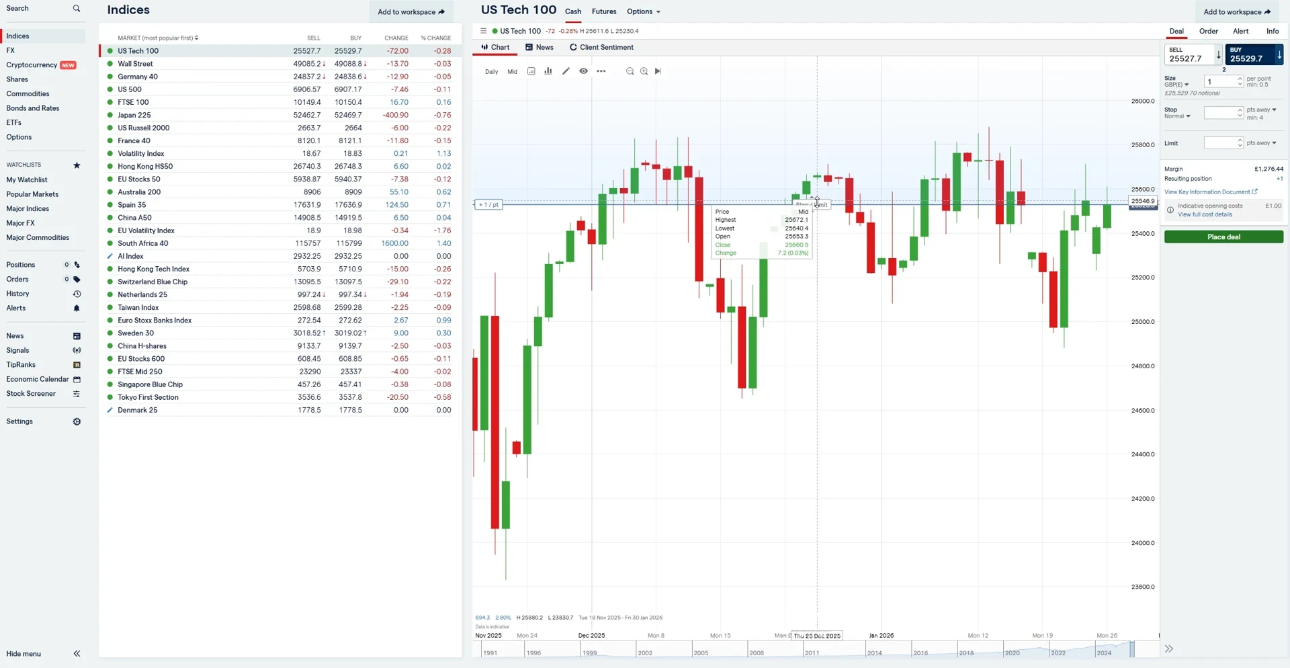This screenshot has width=1290, height=668.
Task: Click the Limit distance input field
Action: (x=1220, y=143)
